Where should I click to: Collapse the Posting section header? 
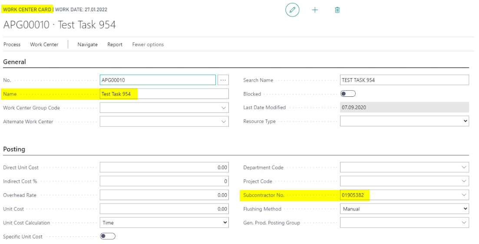coord(14,149)
